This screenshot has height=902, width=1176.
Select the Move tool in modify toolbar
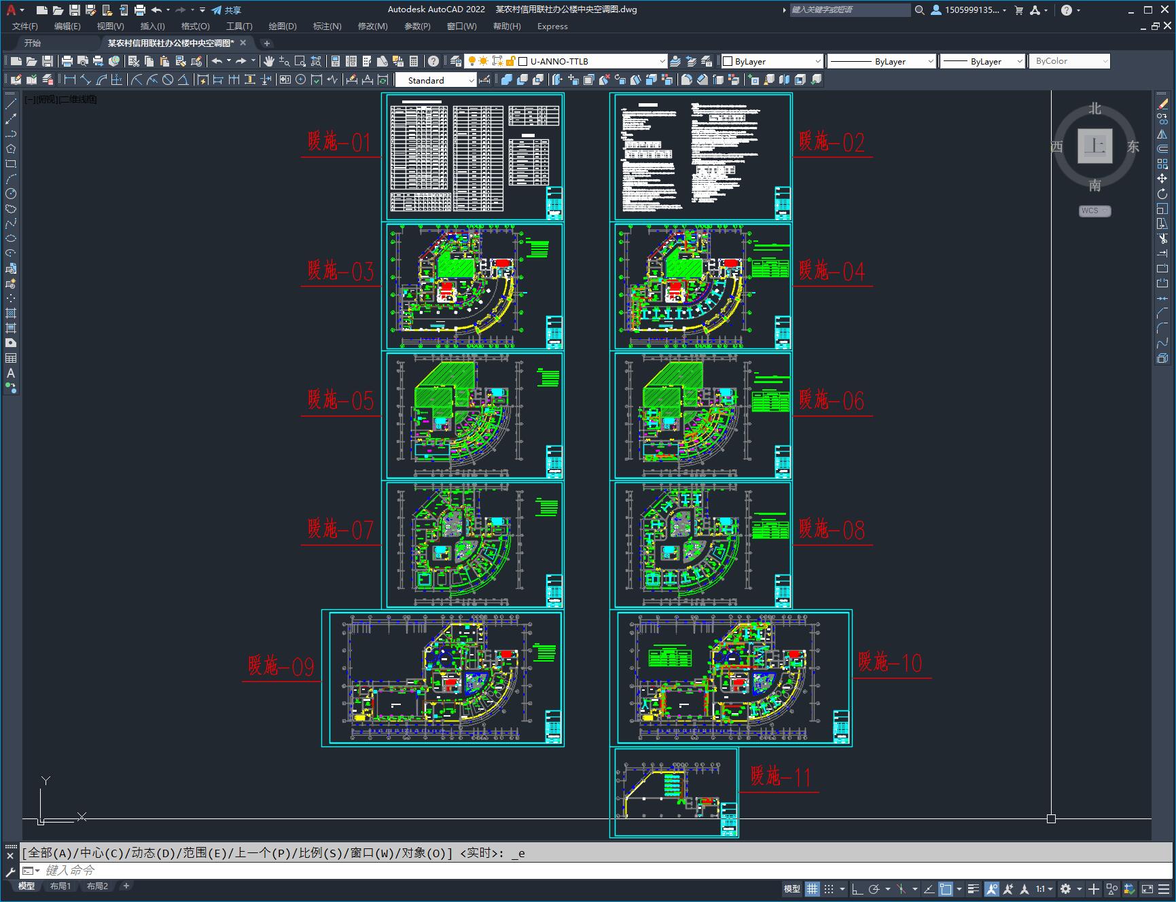pos(1162,179)
